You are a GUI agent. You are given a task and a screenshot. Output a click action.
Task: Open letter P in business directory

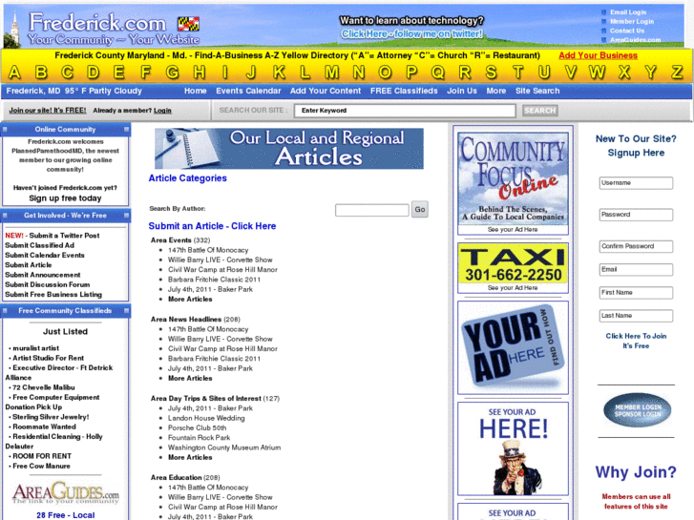411,73
